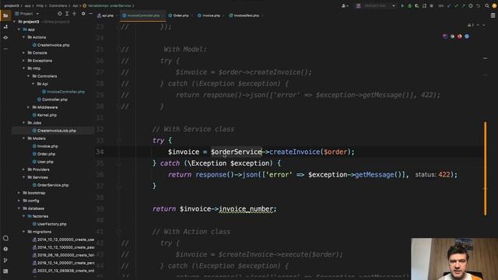Click the Expand All icon in Project panel
The width and height of the screenshot is (498, 280).
[x=67, y=14]
